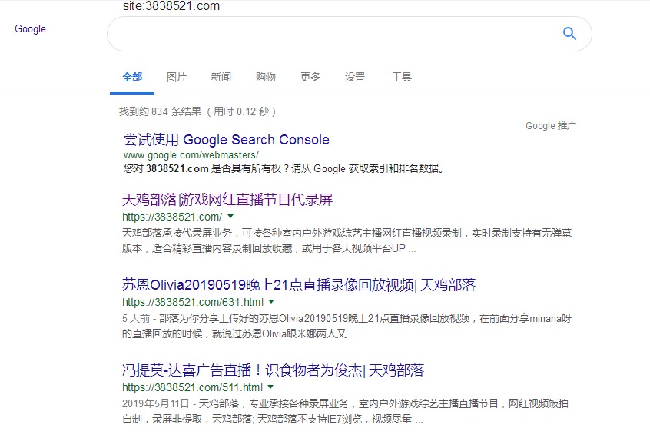650x438 pixels.
Task: Open 尝试使用 Google Search Console link
Action: [227, 140]
